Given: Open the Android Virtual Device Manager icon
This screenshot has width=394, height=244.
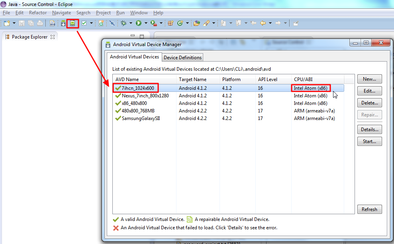Looking at the screenshot, I should 73,23.
